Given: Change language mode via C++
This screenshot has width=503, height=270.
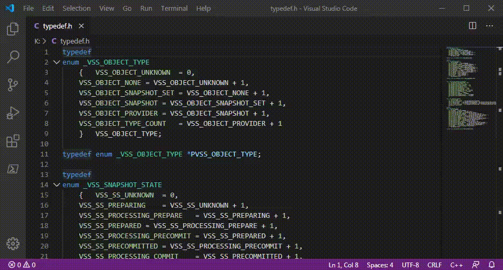Looking at the screenshot, I should [456, 265].
